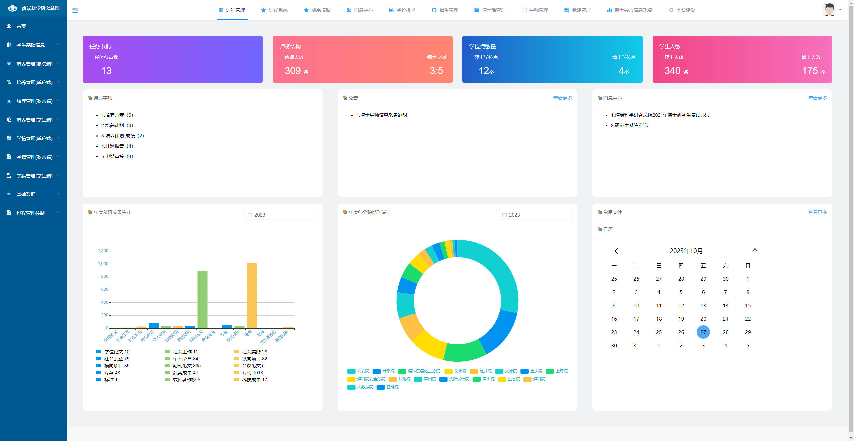Screen dimensions: 854x441
Task: Collapse calendar with the up chevron
Action: pos(755,250)
